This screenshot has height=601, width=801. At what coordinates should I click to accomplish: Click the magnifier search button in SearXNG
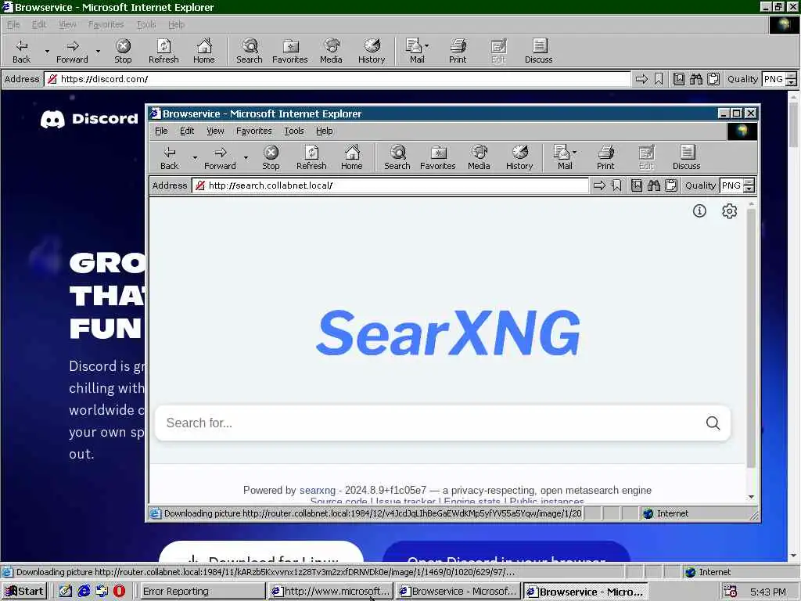(713, 423)
